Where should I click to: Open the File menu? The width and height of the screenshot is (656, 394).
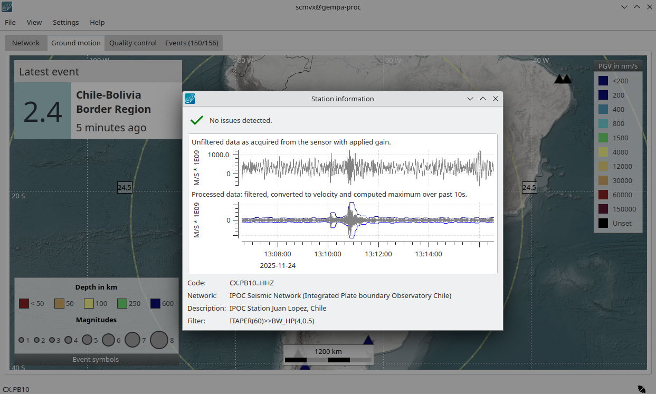(10, 22)
